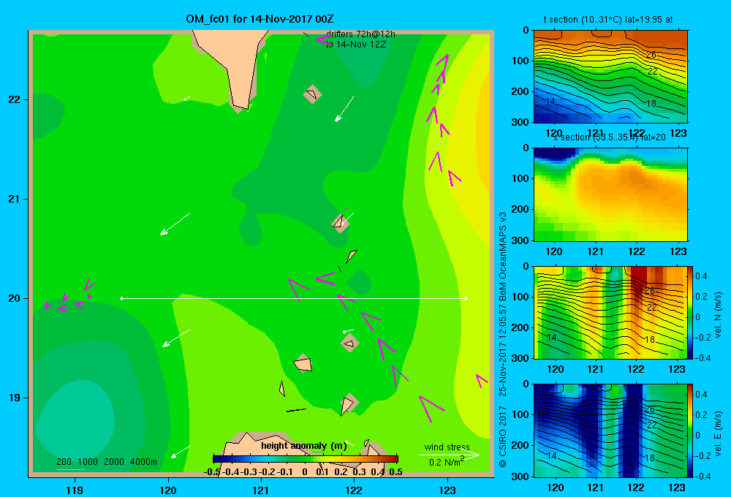Open the salinity section plot
Viewport: 731px width, 497px height.
point(610,194)
